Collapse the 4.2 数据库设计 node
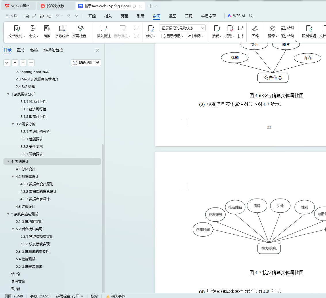Screen dimensions: 326x298 [x=13, y=177]
